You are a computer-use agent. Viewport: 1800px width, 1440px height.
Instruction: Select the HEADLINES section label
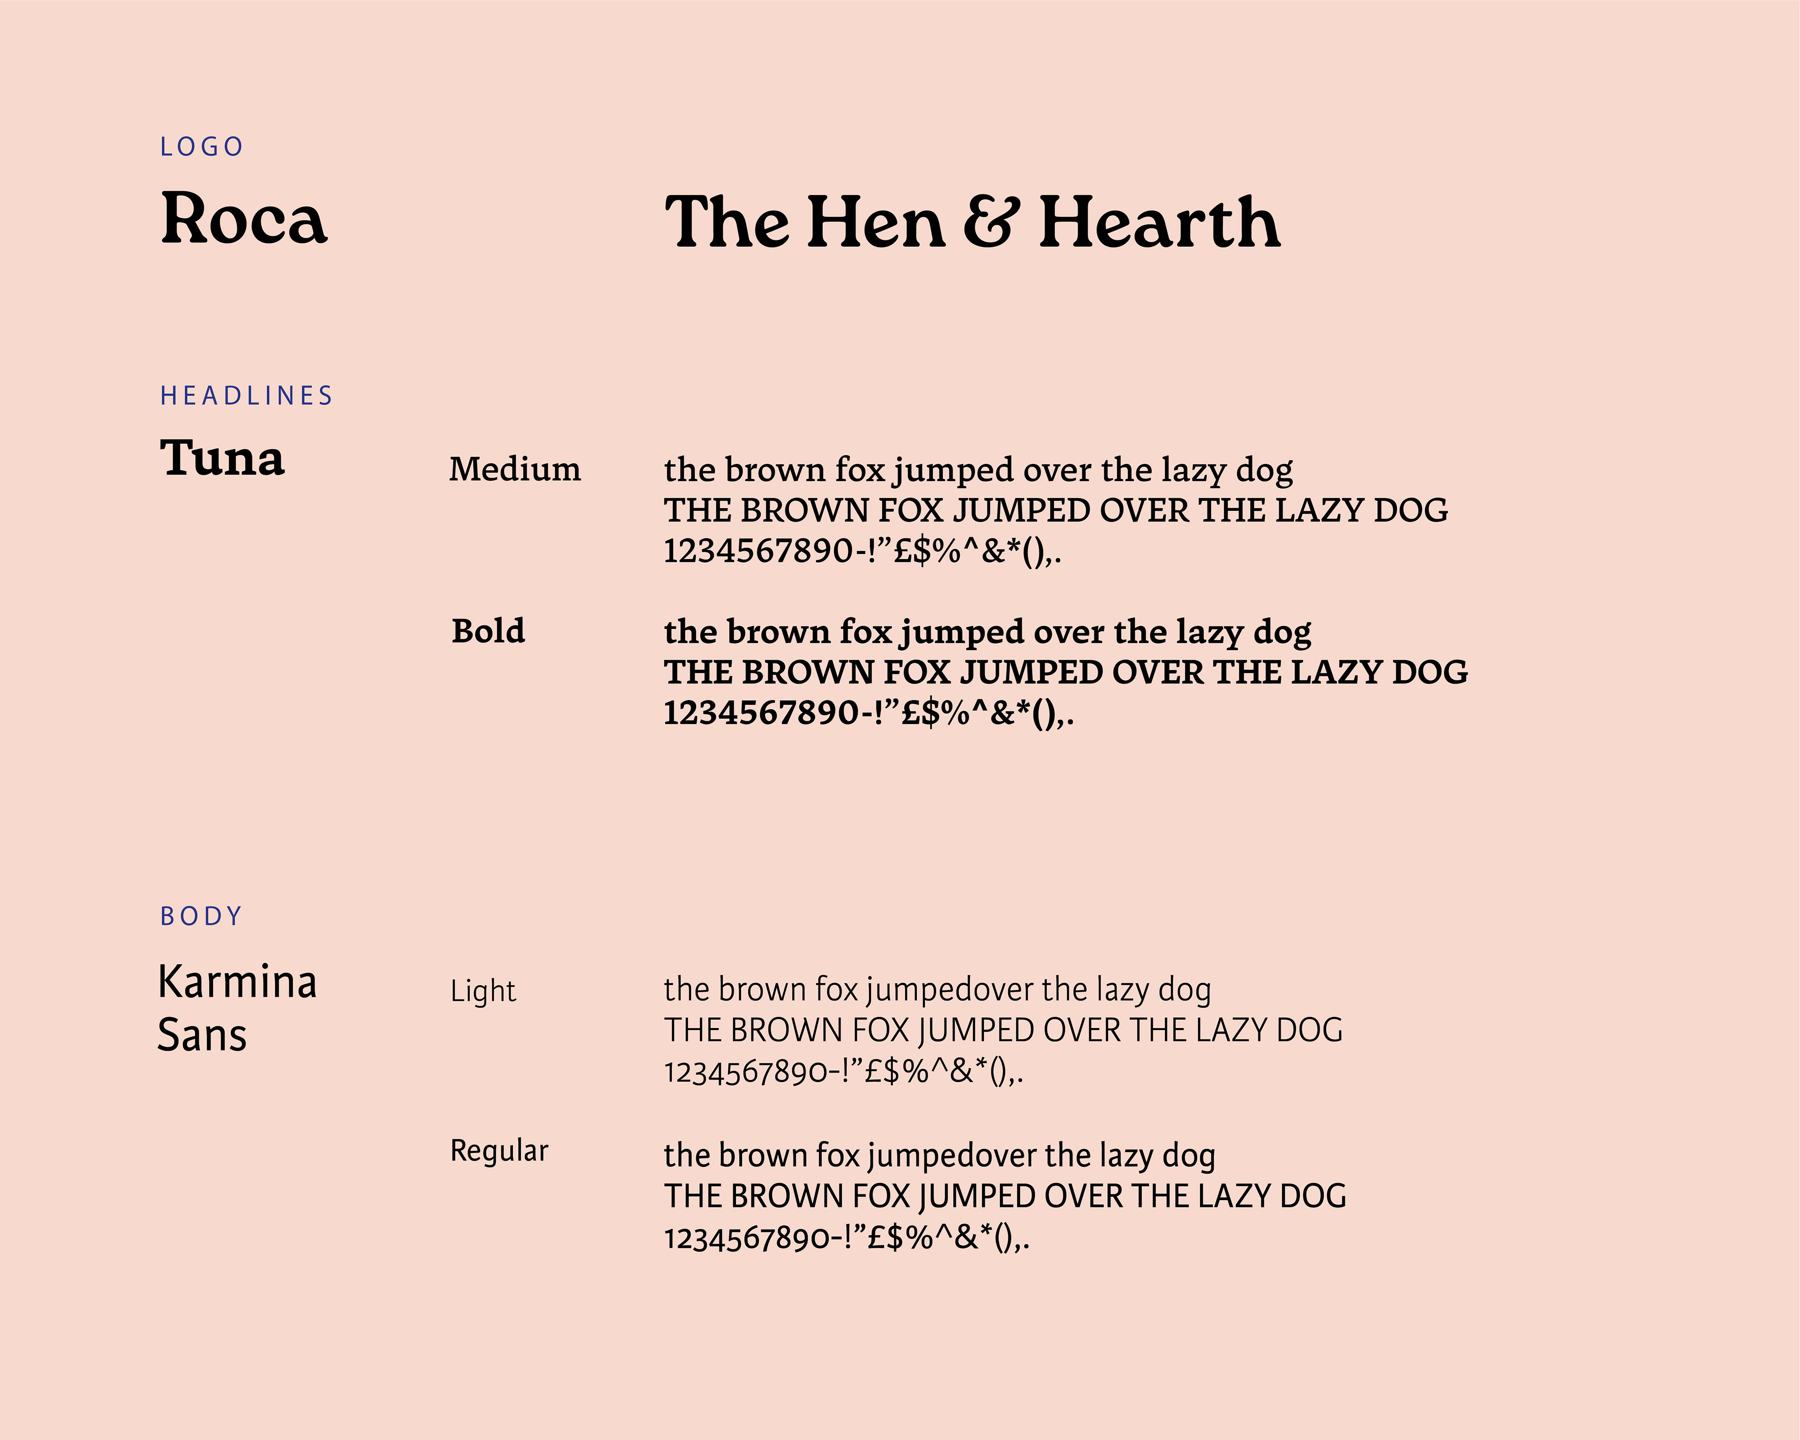click(x=246, y=395)
